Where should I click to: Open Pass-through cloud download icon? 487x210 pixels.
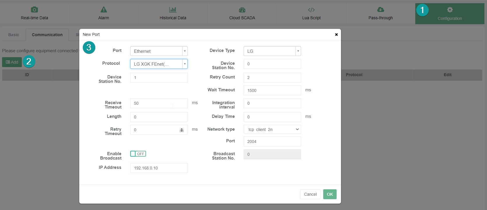pos(381,10)
